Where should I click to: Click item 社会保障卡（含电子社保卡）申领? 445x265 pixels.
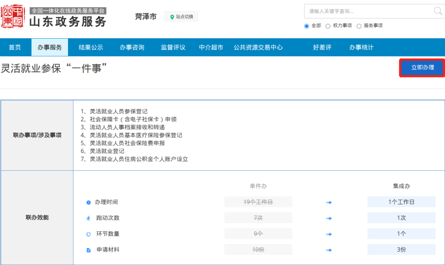click(x=133, y=119)
